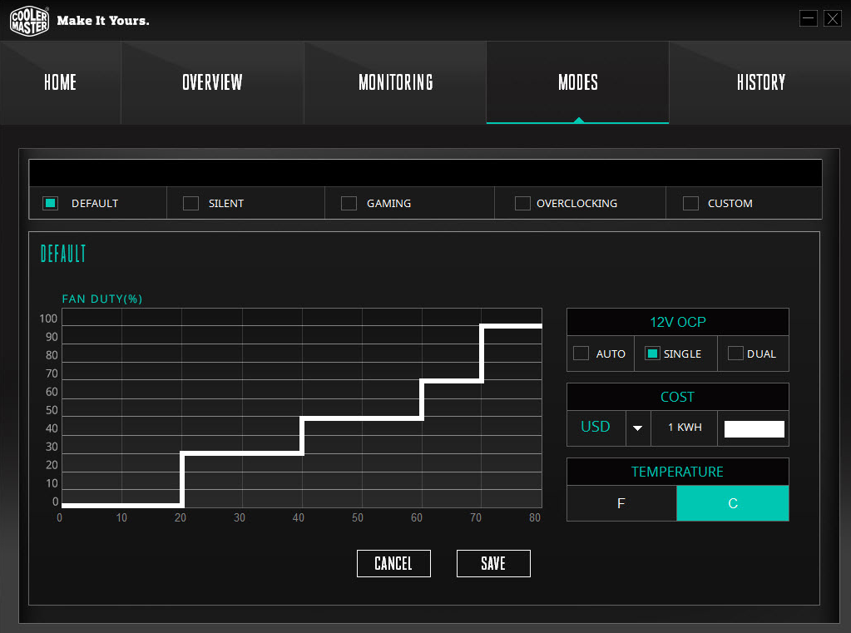851x633 pixels.
Task: Click the USD currency label
Action: (596, 427)
